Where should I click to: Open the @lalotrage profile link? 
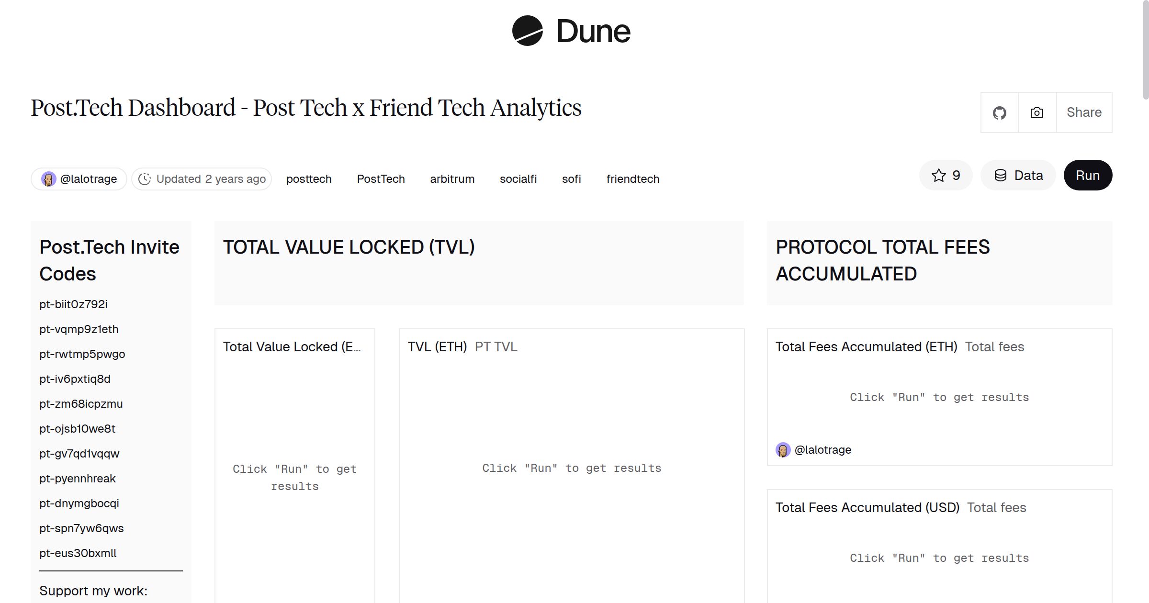point(89,179)
